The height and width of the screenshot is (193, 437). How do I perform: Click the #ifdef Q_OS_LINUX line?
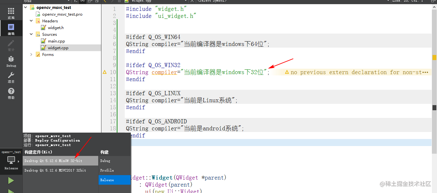coord(153,93)
